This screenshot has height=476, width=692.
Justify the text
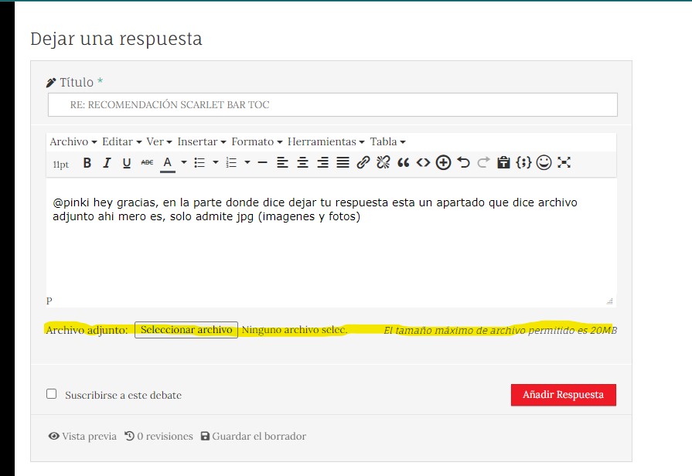tap(343, 163)
